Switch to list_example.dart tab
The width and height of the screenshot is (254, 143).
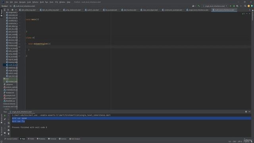pyautogui.click(x=111, y=10)
